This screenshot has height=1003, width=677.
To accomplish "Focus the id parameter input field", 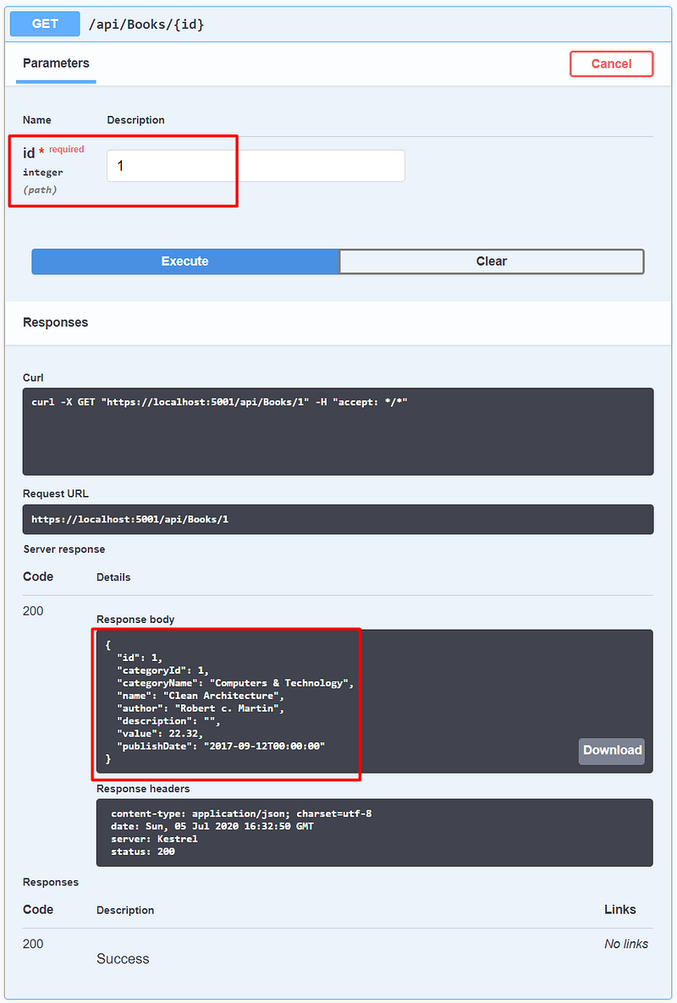I will coord(256,166).
